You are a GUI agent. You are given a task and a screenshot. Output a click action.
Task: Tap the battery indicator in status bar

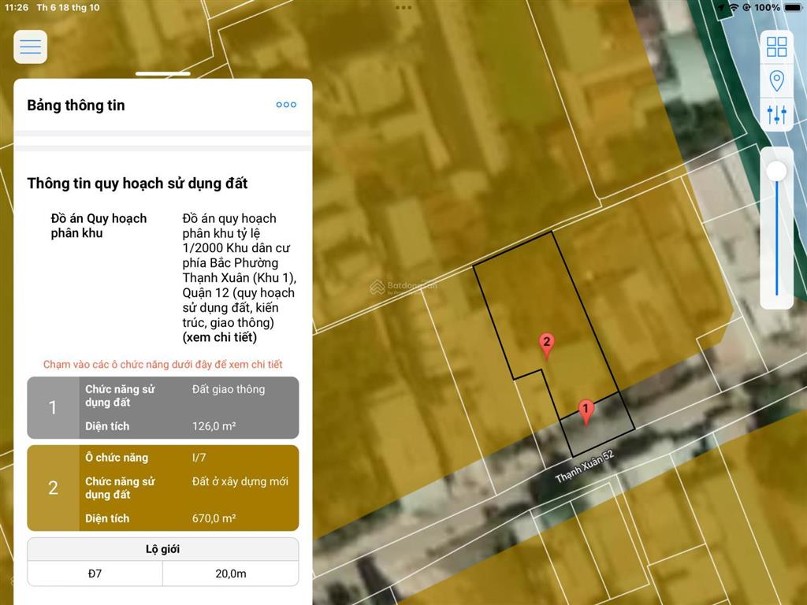point(793,7)
